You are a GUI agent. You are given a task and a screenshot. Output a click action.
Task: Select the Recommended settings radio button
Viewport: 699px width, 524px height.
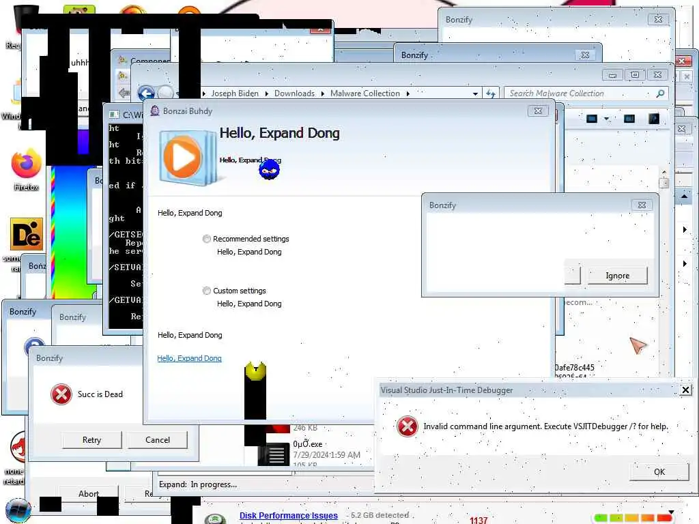click(206, 239)
